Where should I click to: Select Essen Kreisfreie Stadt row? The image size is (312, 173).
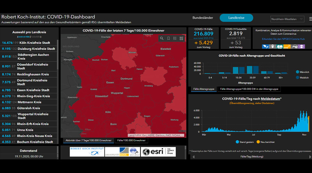(28, 90)
